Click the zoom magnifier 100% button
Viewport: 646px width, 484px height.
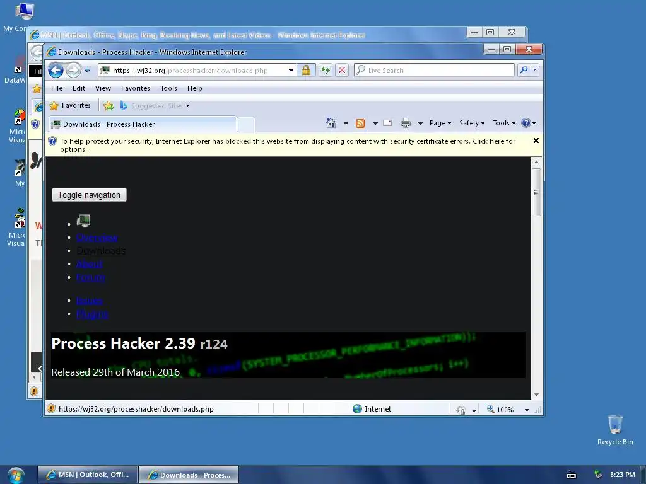(x=500, y=410)
